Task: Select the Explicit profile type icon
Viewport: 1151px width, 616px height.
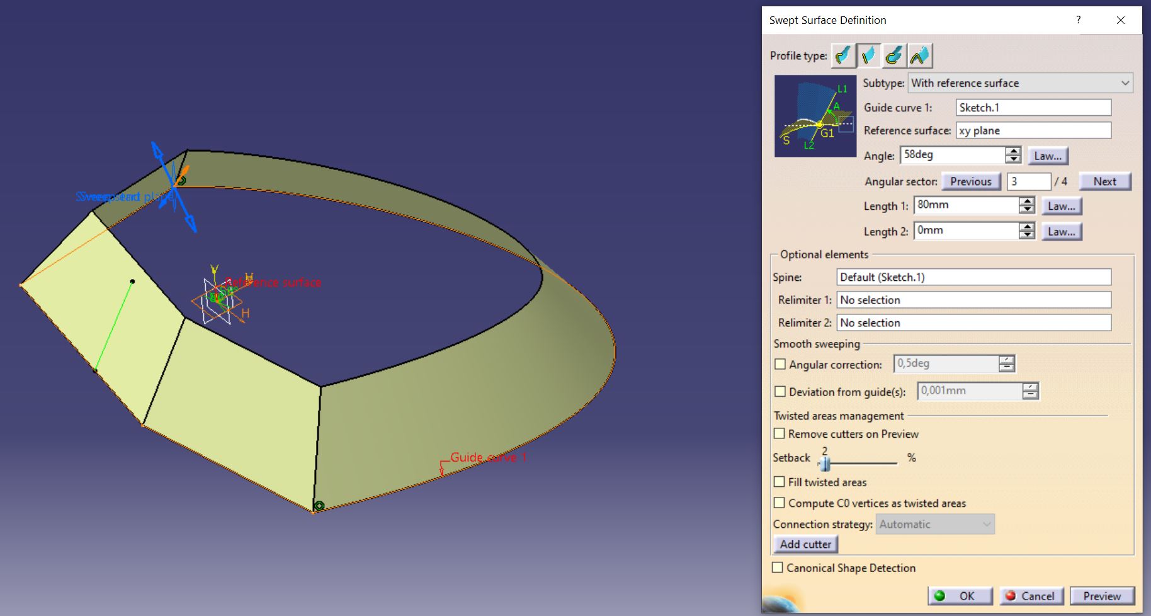Action: [x=843, y=55]
